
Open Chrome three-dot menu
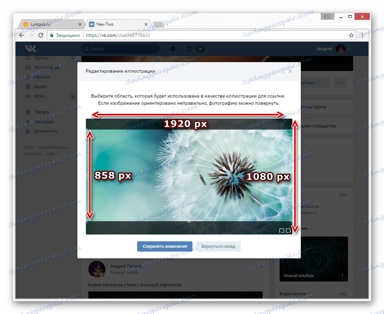point(362,35)
